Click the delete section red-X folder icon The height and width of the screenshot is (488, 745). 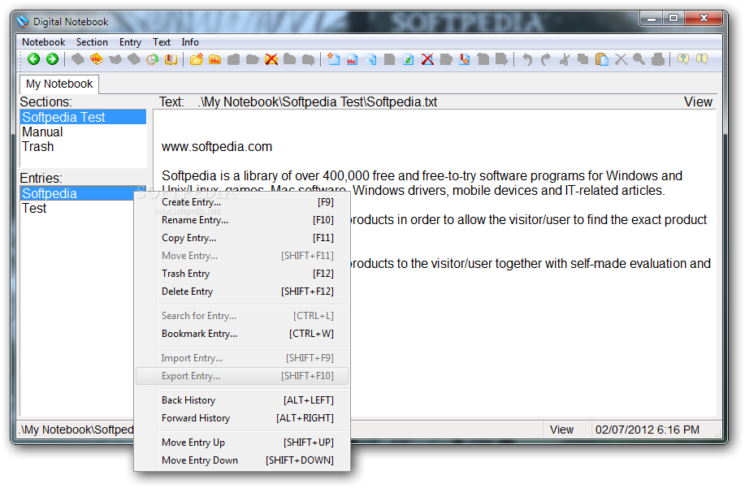(x=271, y=59)
